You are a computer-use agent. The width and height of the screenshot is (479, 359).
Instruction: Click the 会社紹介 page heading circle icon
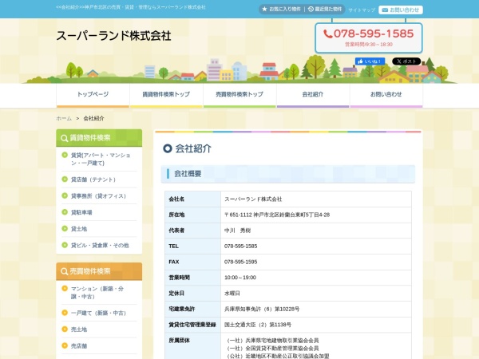168,148
